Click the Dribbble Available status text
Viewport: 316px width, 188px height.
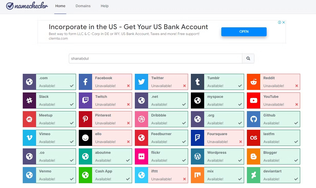click(x=159, y=123)
